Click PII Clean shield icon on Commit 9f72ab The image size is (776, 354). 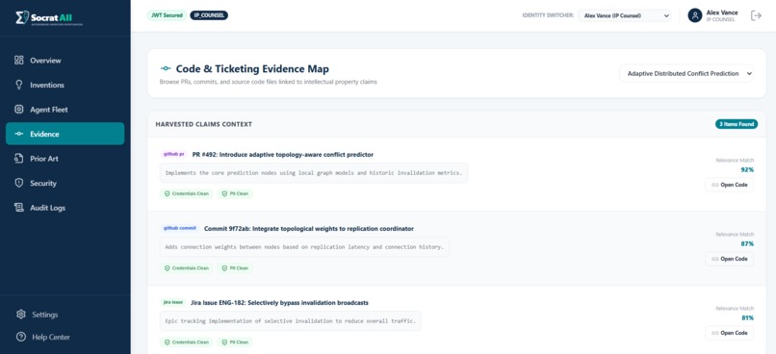[x=224, y=268]
